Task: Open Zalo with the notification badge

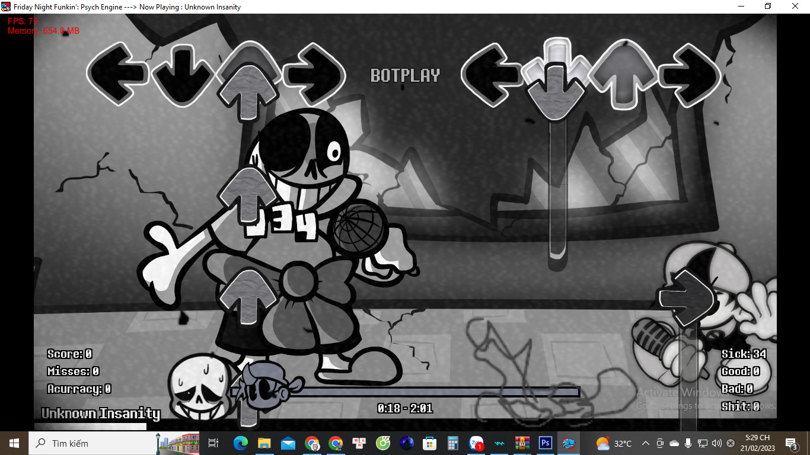Action: pyautogui.click(x=476, y=443)
